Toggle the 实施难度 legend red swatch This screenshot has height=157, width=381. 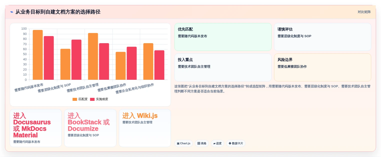(92, 99)
